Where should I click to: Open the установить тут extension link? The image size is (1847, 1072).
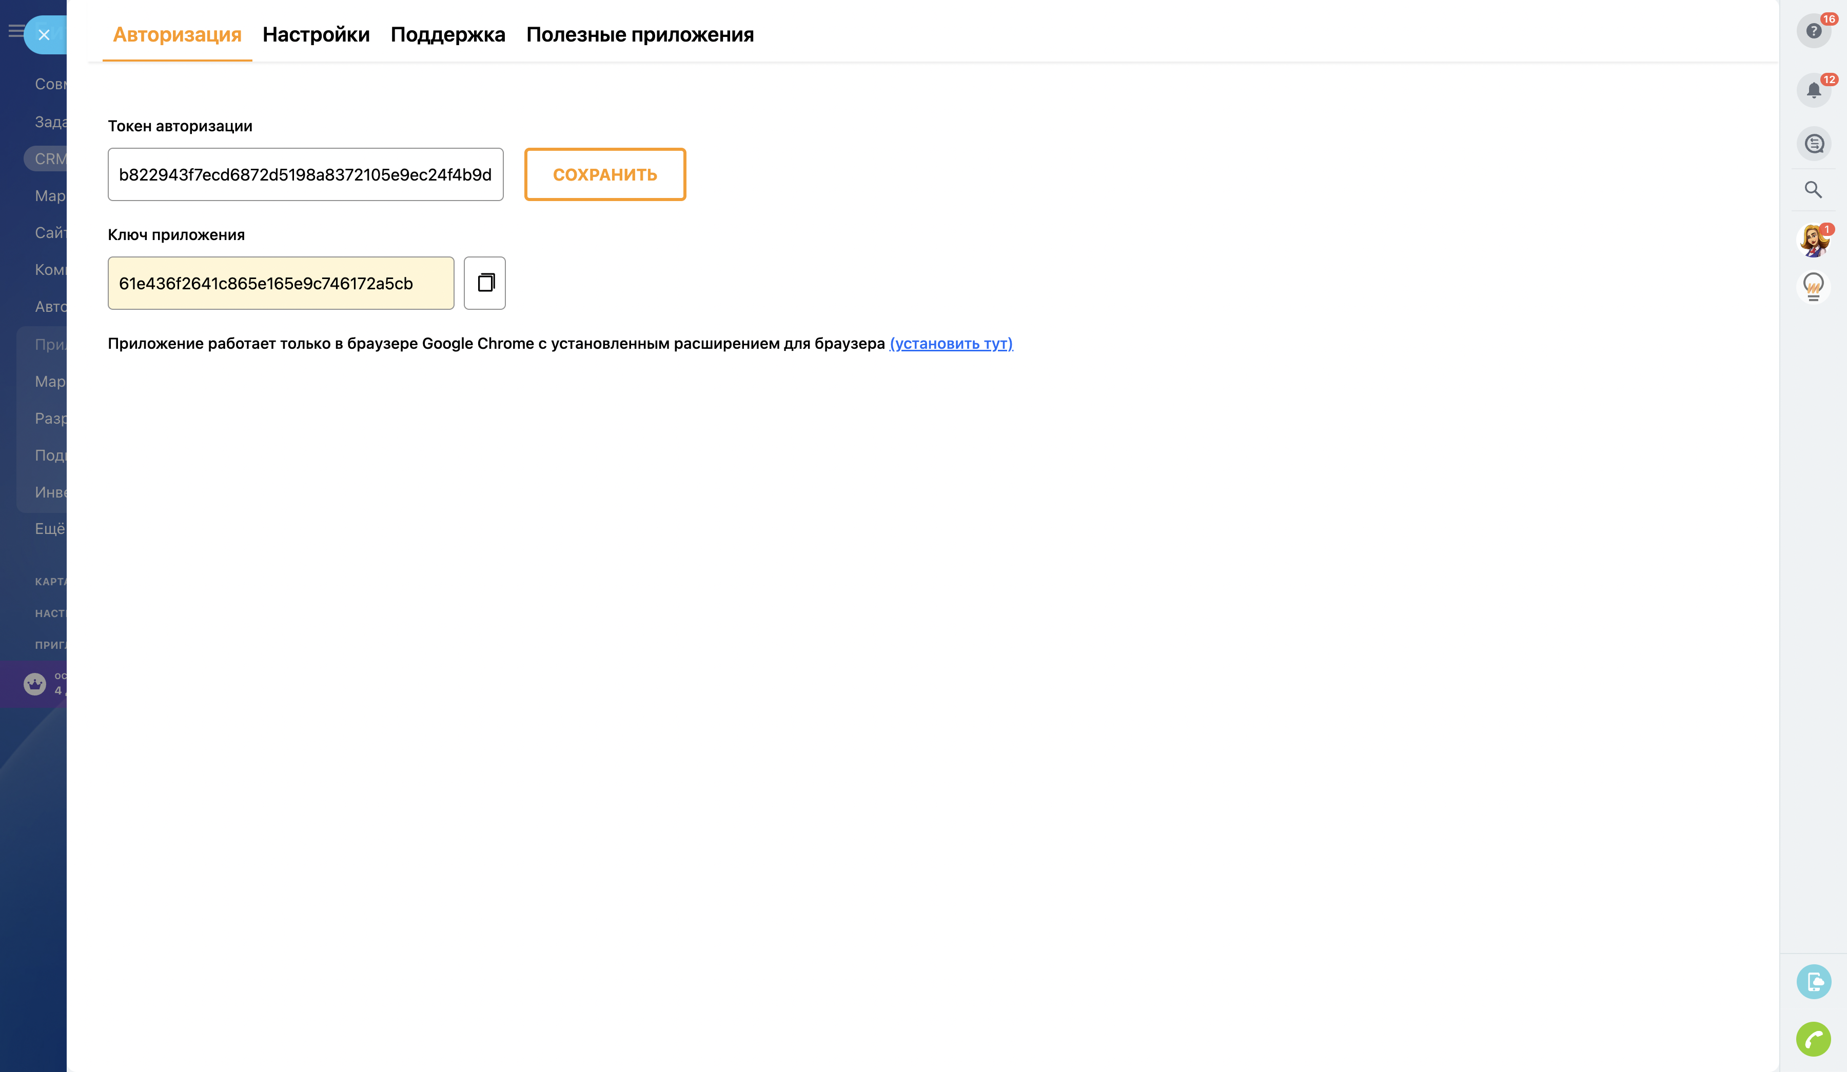951,343
